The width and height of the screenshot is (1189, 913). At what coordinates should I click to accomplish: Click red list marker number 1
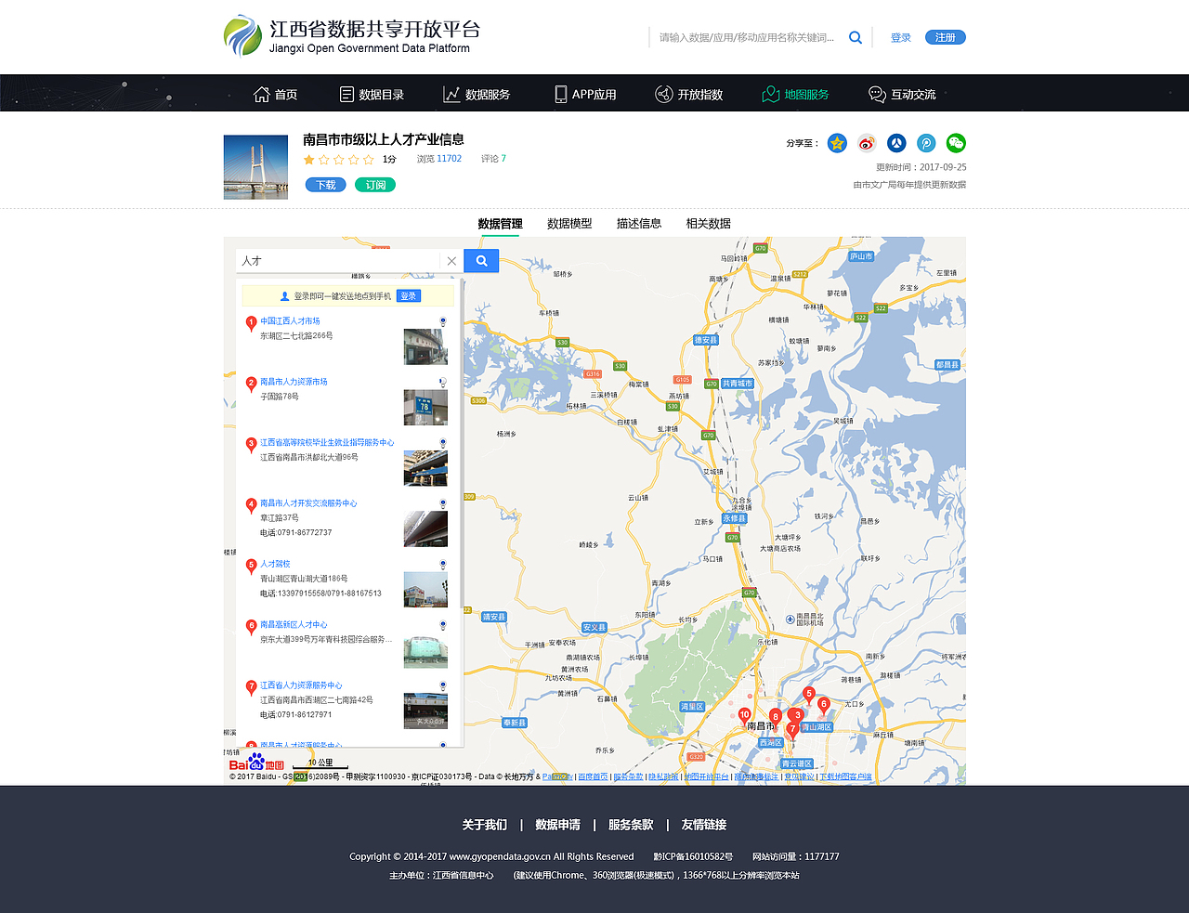(251, 323)
